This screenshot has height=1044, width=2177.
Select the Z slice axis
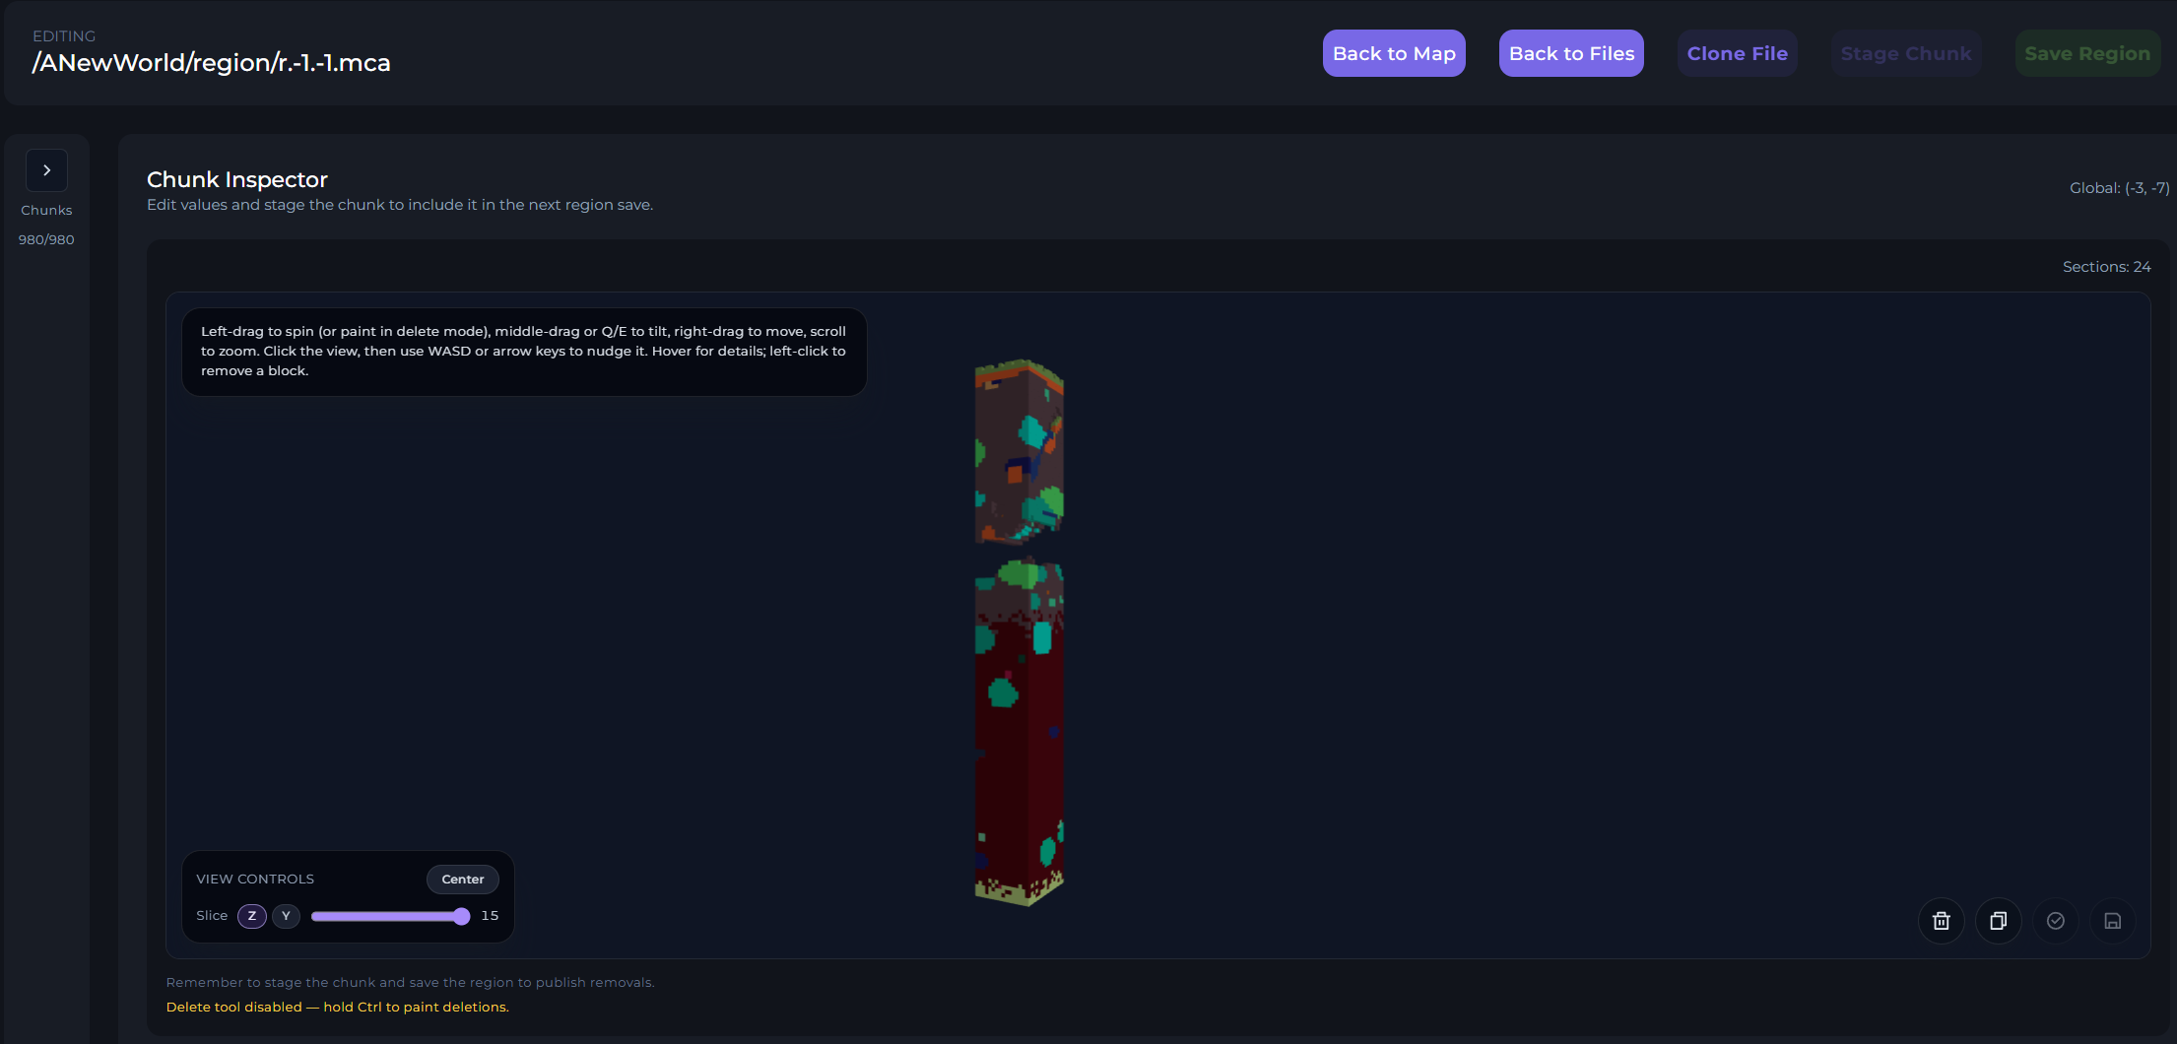[x=252, y=916]
